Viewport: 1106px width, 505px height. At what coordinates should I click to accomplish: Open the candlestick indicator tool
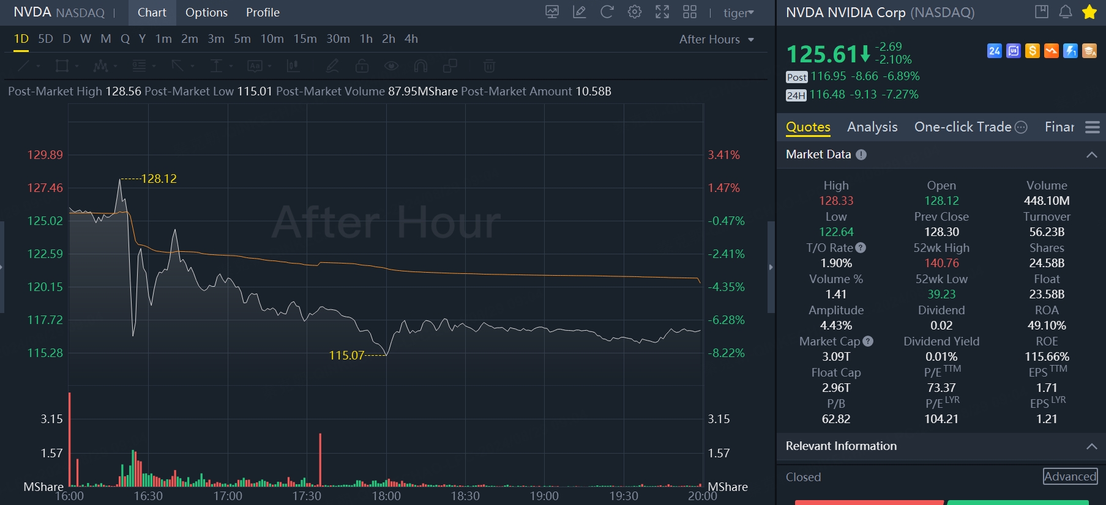pos(293,65)
